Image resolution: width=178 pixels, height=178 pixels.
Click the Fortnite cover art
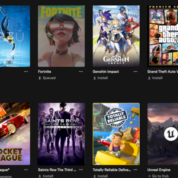point(61,36)
